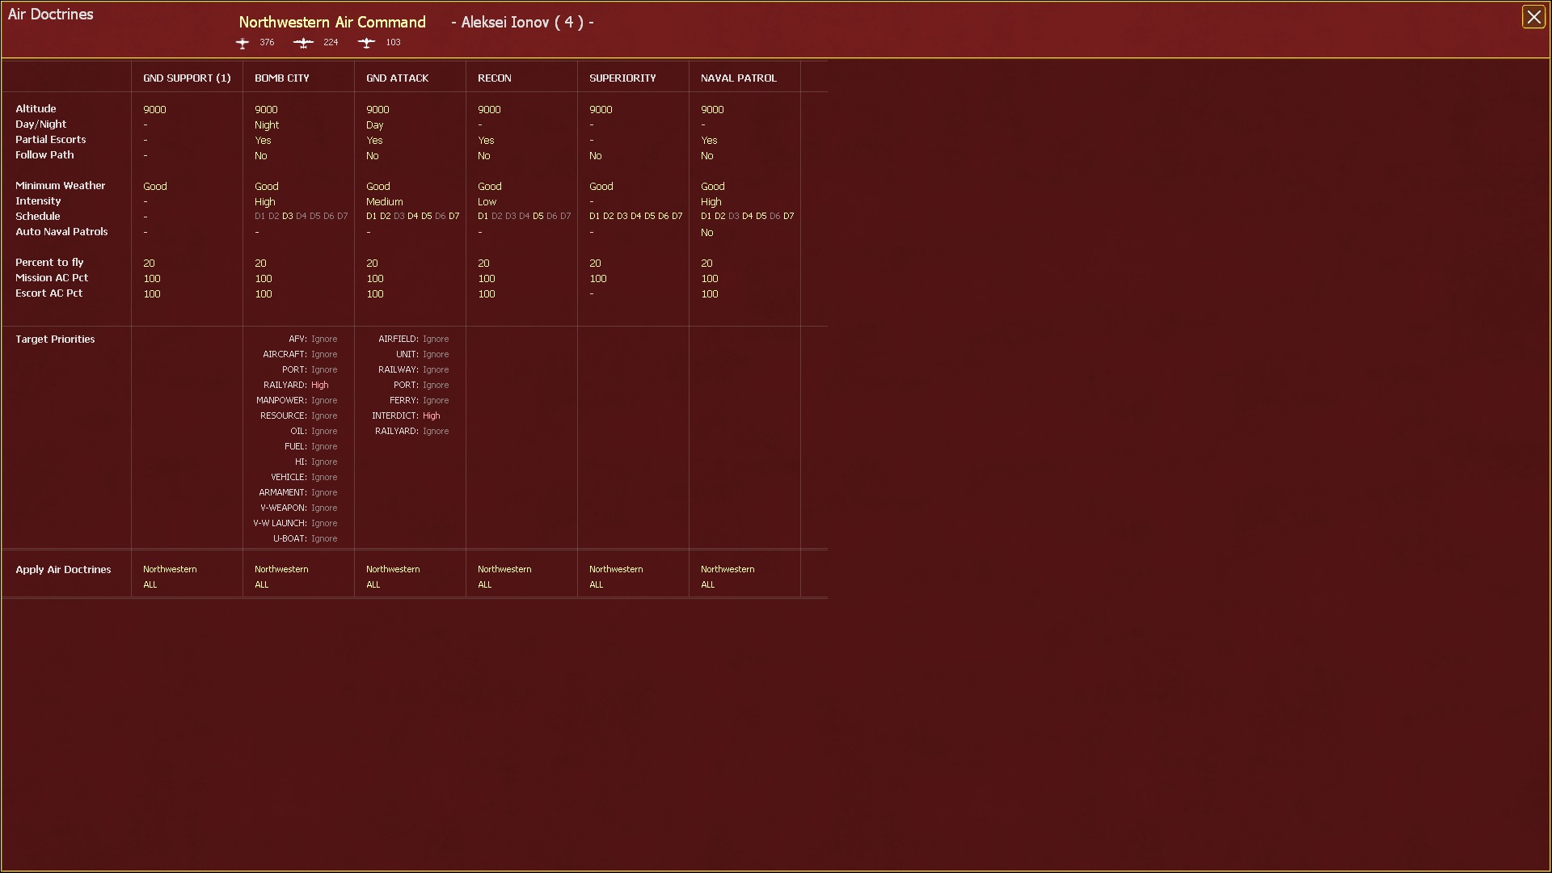Change Intensity from Low for Recon
Image resolution: width=1552 pixels, height=873 pixels.
click(x=488, y=201)
